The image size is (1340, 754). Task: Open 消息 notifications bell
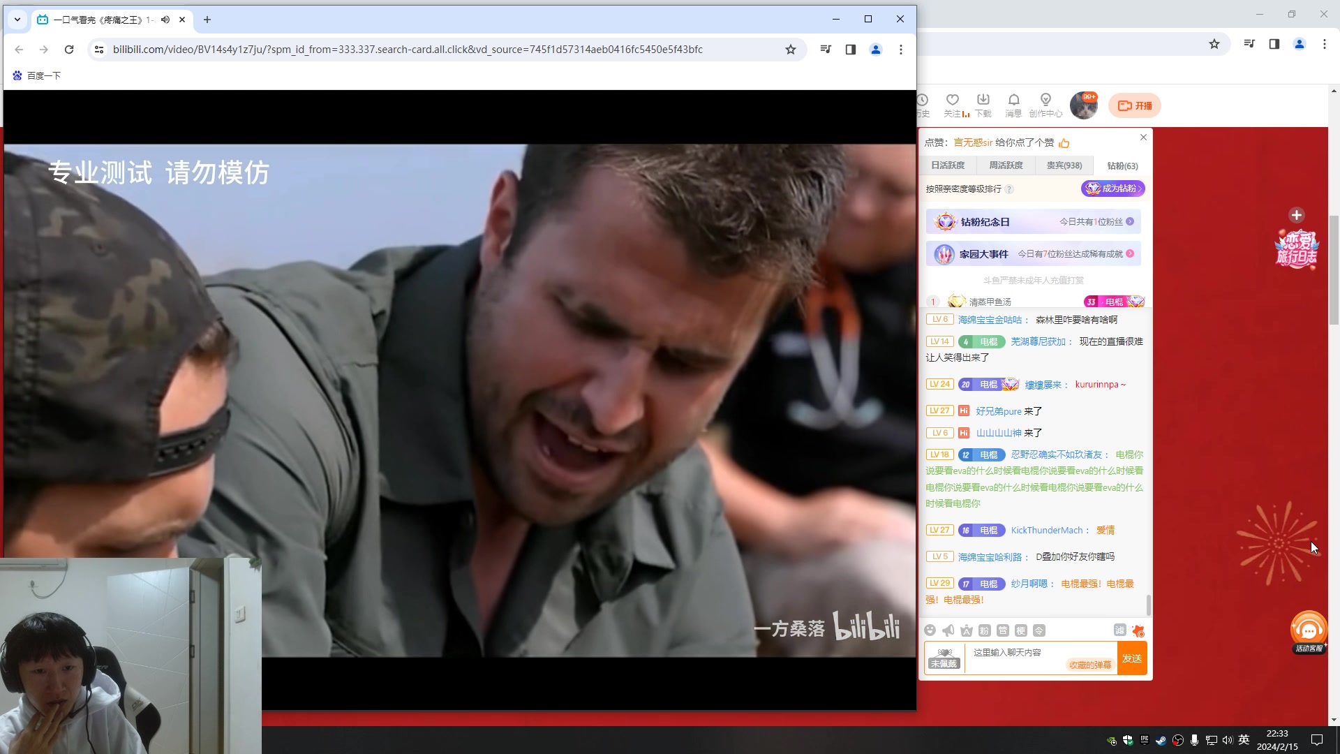click(x=1013, y=105)
